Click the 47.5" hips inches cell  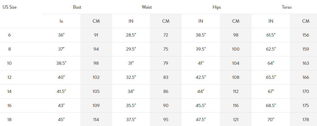click(x=201, y=120)
